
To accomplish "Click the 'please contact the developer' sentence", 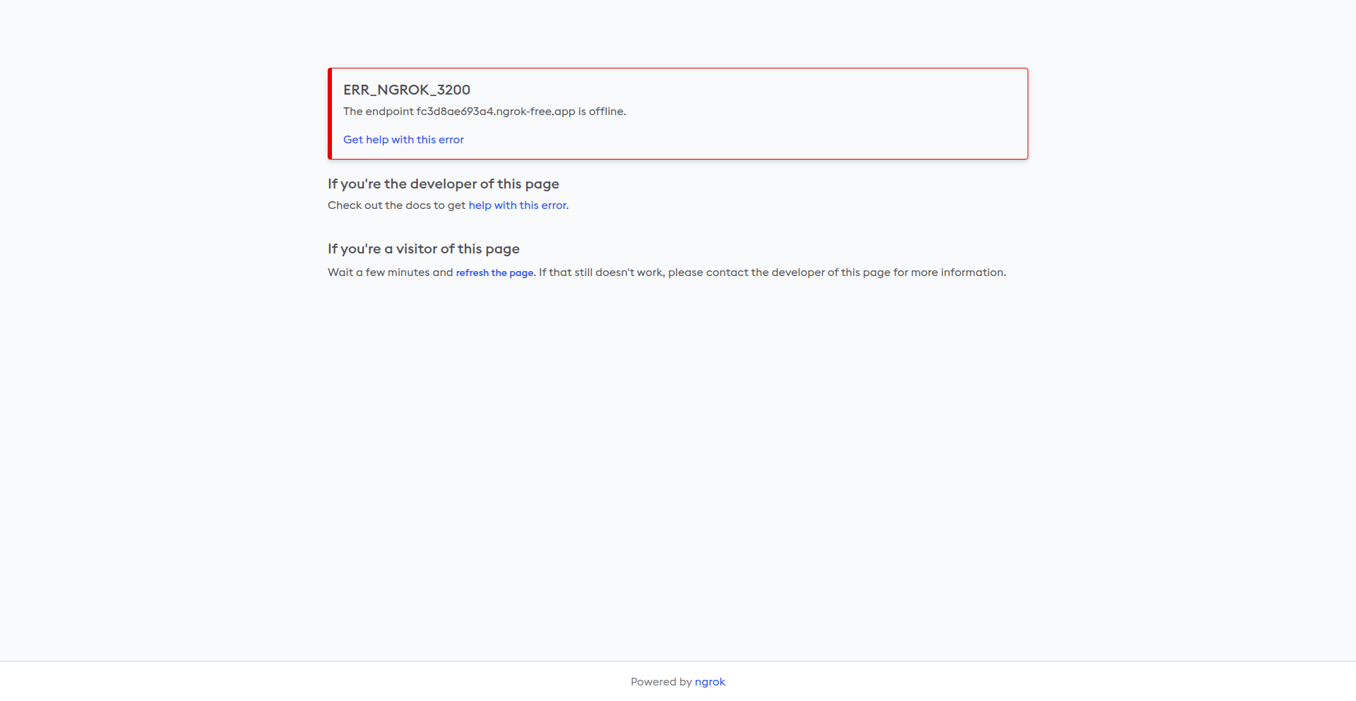I will [x=773, y=272].
